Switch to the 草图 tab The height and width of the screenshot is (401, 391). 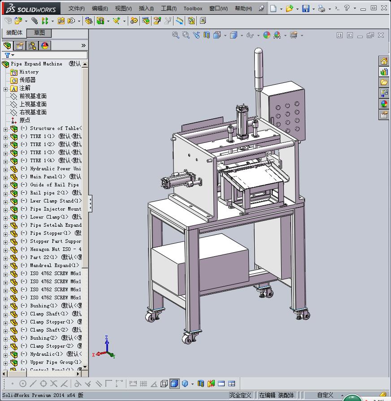[39, 33]
